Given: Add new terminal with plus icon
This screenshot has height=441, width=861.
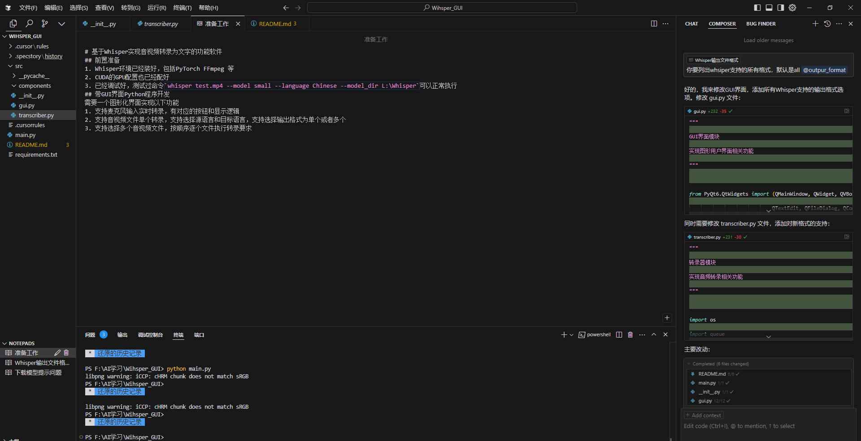Looking at the screenshot, I should click(564, 334).
